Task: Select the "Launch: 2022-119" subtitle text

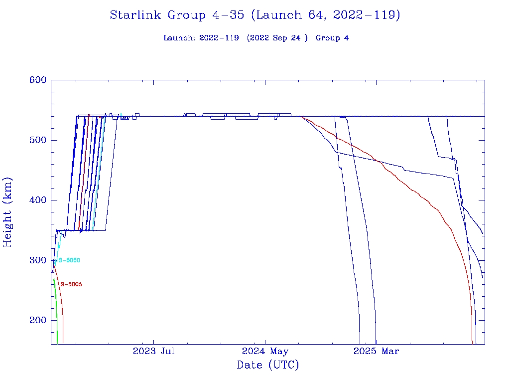Action: [201, 38]
